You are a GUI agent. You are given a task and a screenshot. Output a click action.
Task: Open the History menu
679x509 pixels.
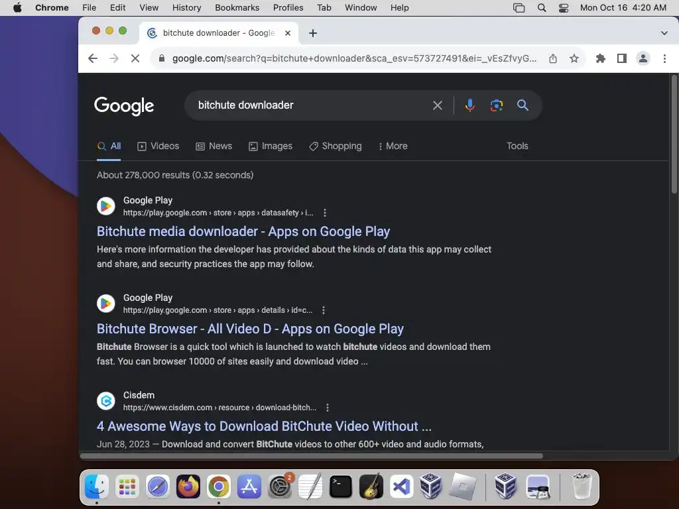(186, 8)
